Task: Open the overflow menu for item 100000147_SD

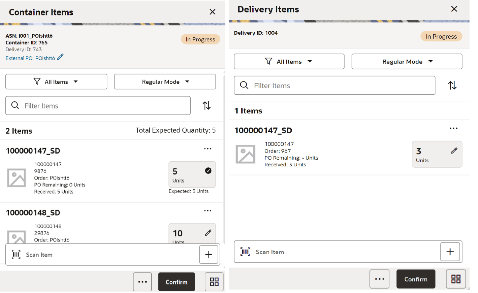Action: click(208, 149)
